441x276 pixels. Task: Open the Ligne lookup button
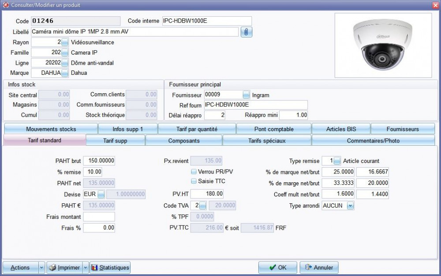click(65, 63)
